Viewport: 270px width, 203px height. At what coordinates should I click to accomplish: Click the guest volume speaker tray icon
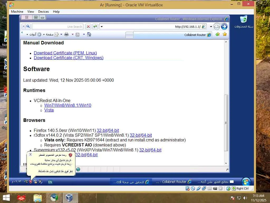point(41,182)
